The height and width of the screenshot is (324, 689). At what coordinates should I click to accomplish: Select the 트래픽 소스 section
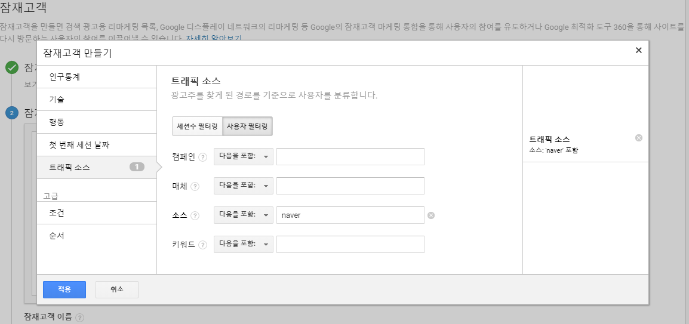point(97,167)
